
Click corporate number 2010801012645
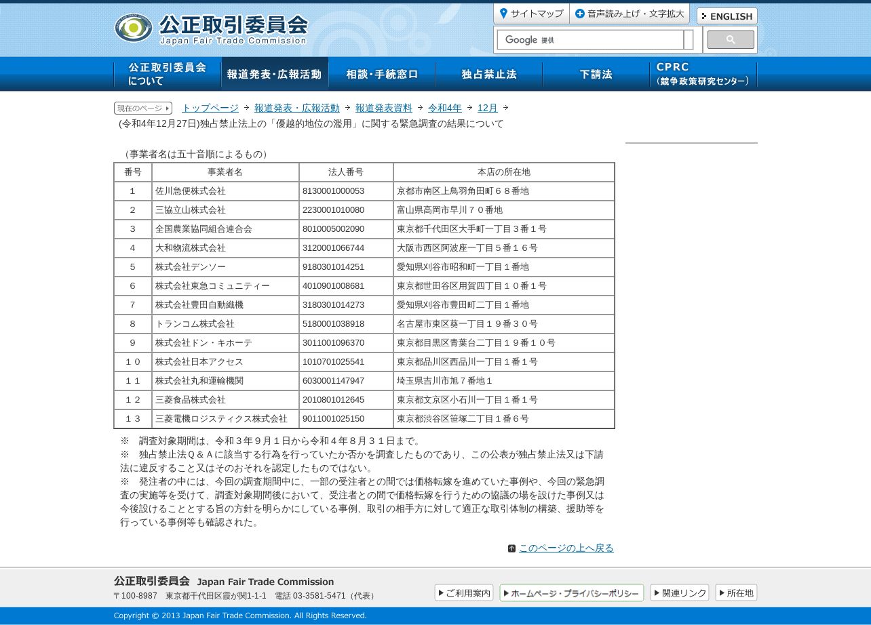pos(333,400)
